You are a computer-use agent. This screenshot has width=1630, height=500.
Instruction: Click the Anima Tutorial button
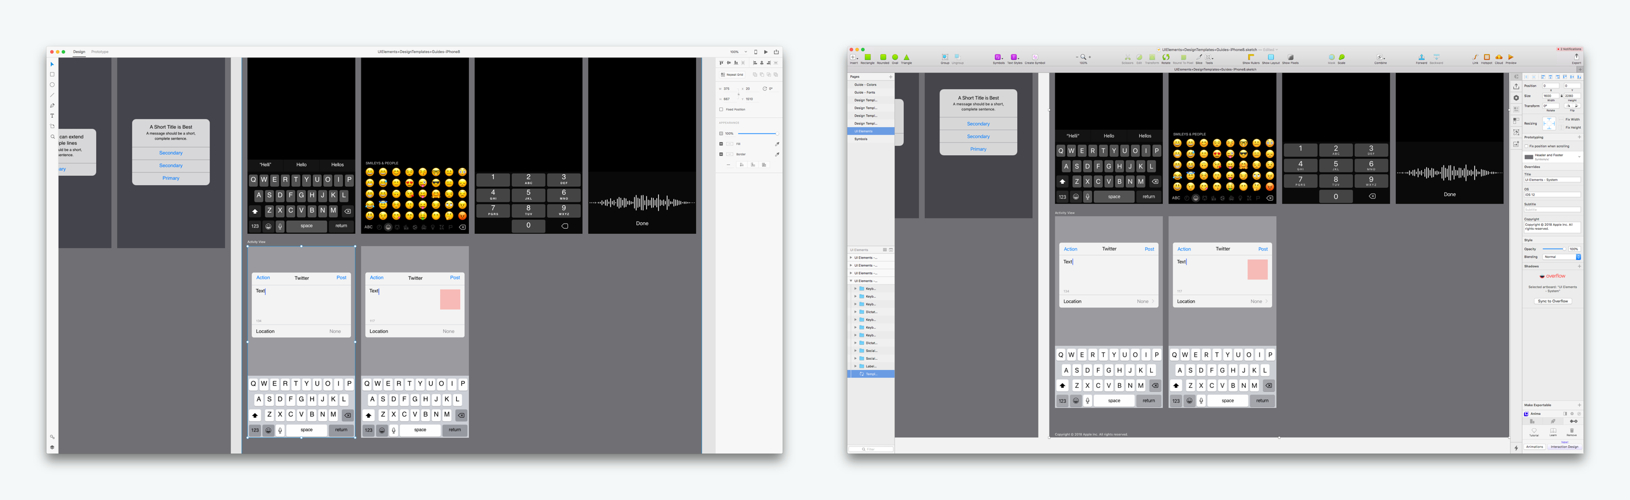pos(1534,432)
